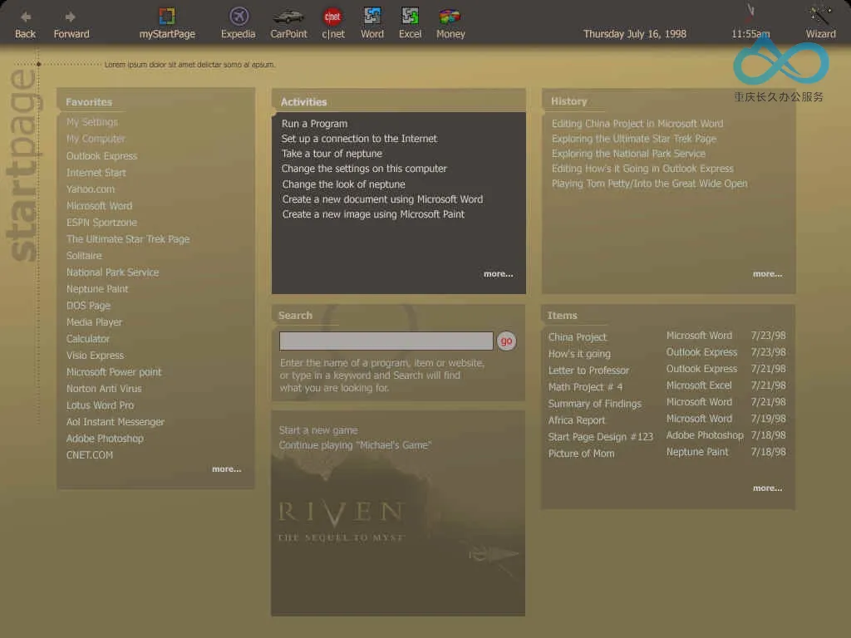Show more Items entries

767,488
